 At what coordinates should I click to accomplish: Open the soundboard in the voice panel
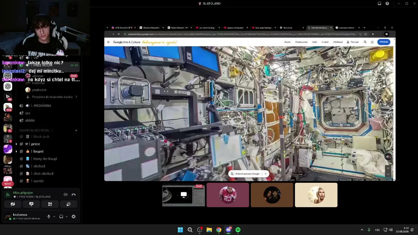coord(69,204)
